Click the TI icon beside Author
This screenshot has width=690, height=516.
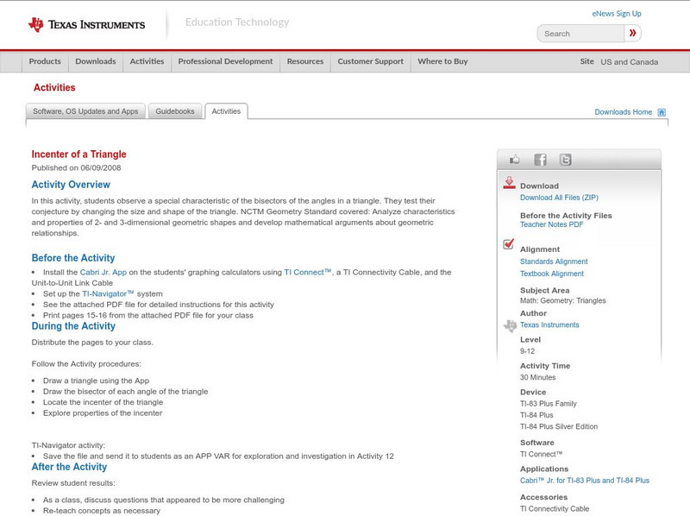[x=510, y=326]
